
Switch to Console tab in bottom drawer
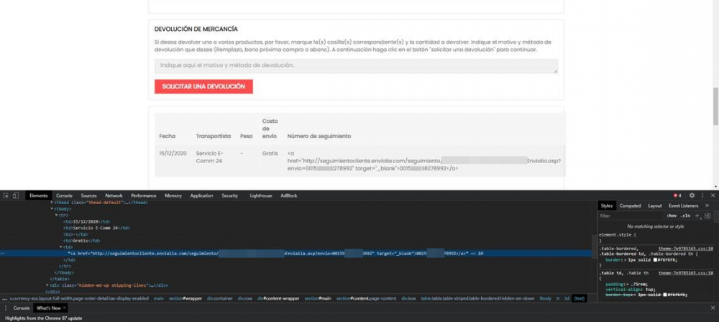(x=21, y=308)
